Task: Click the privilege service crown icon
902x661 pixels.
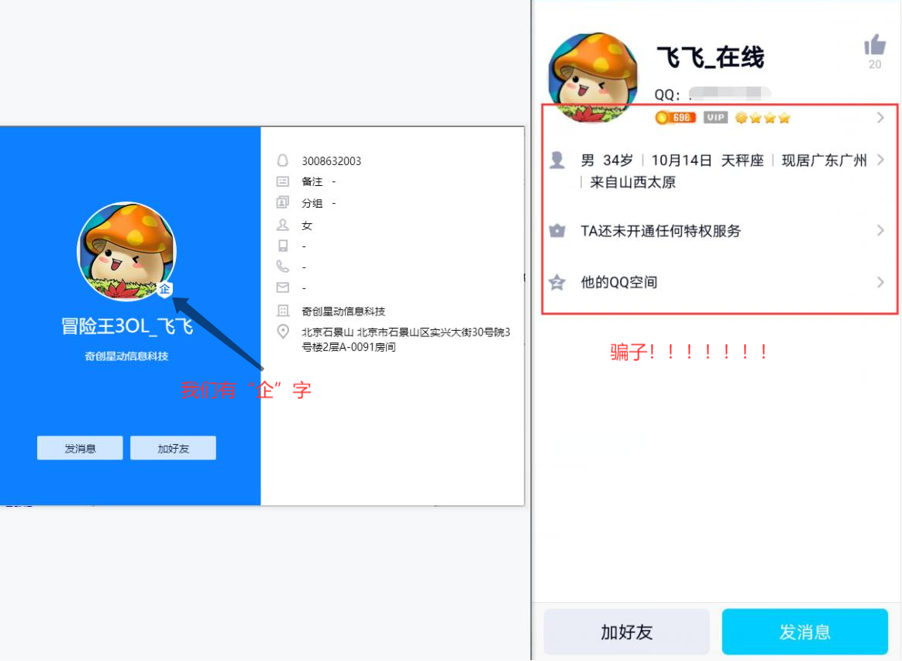Action: (x=557, y=231)
